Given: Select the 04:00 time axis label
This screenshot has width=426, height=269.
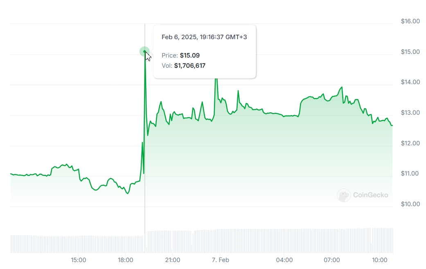Looking at the screenshot, I should click(x=284, y=260).
